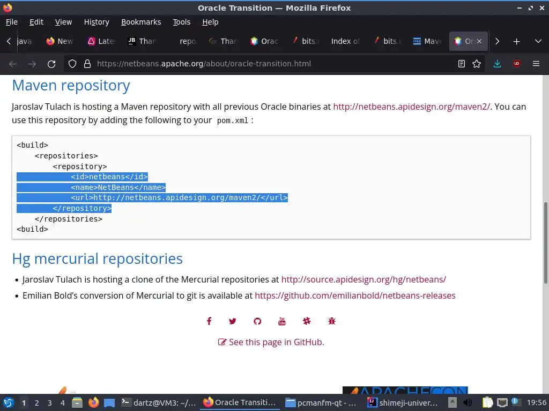
Task: Open source.apidesign.org/hg/netbeans link
Action: tap(363, 279)
